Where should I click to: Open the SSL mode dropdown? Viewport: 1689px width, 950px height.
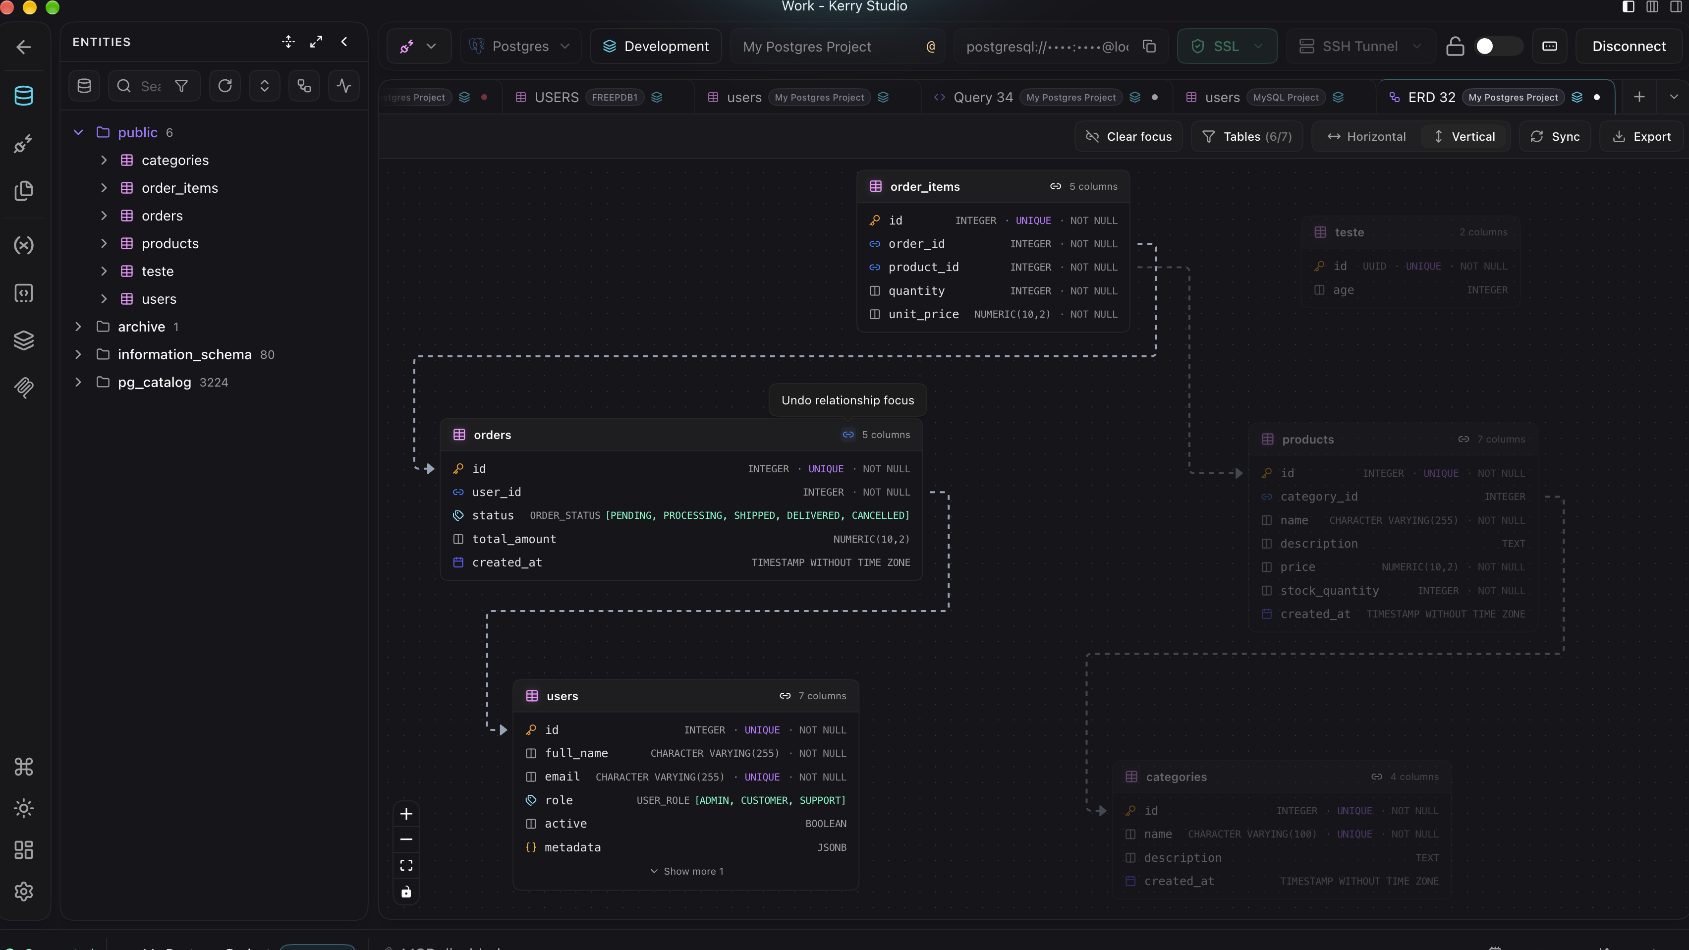(x=1227, y=47)
